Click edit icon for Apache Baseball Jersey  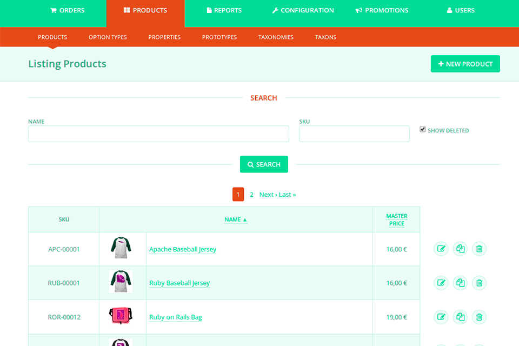click(441, 249)
